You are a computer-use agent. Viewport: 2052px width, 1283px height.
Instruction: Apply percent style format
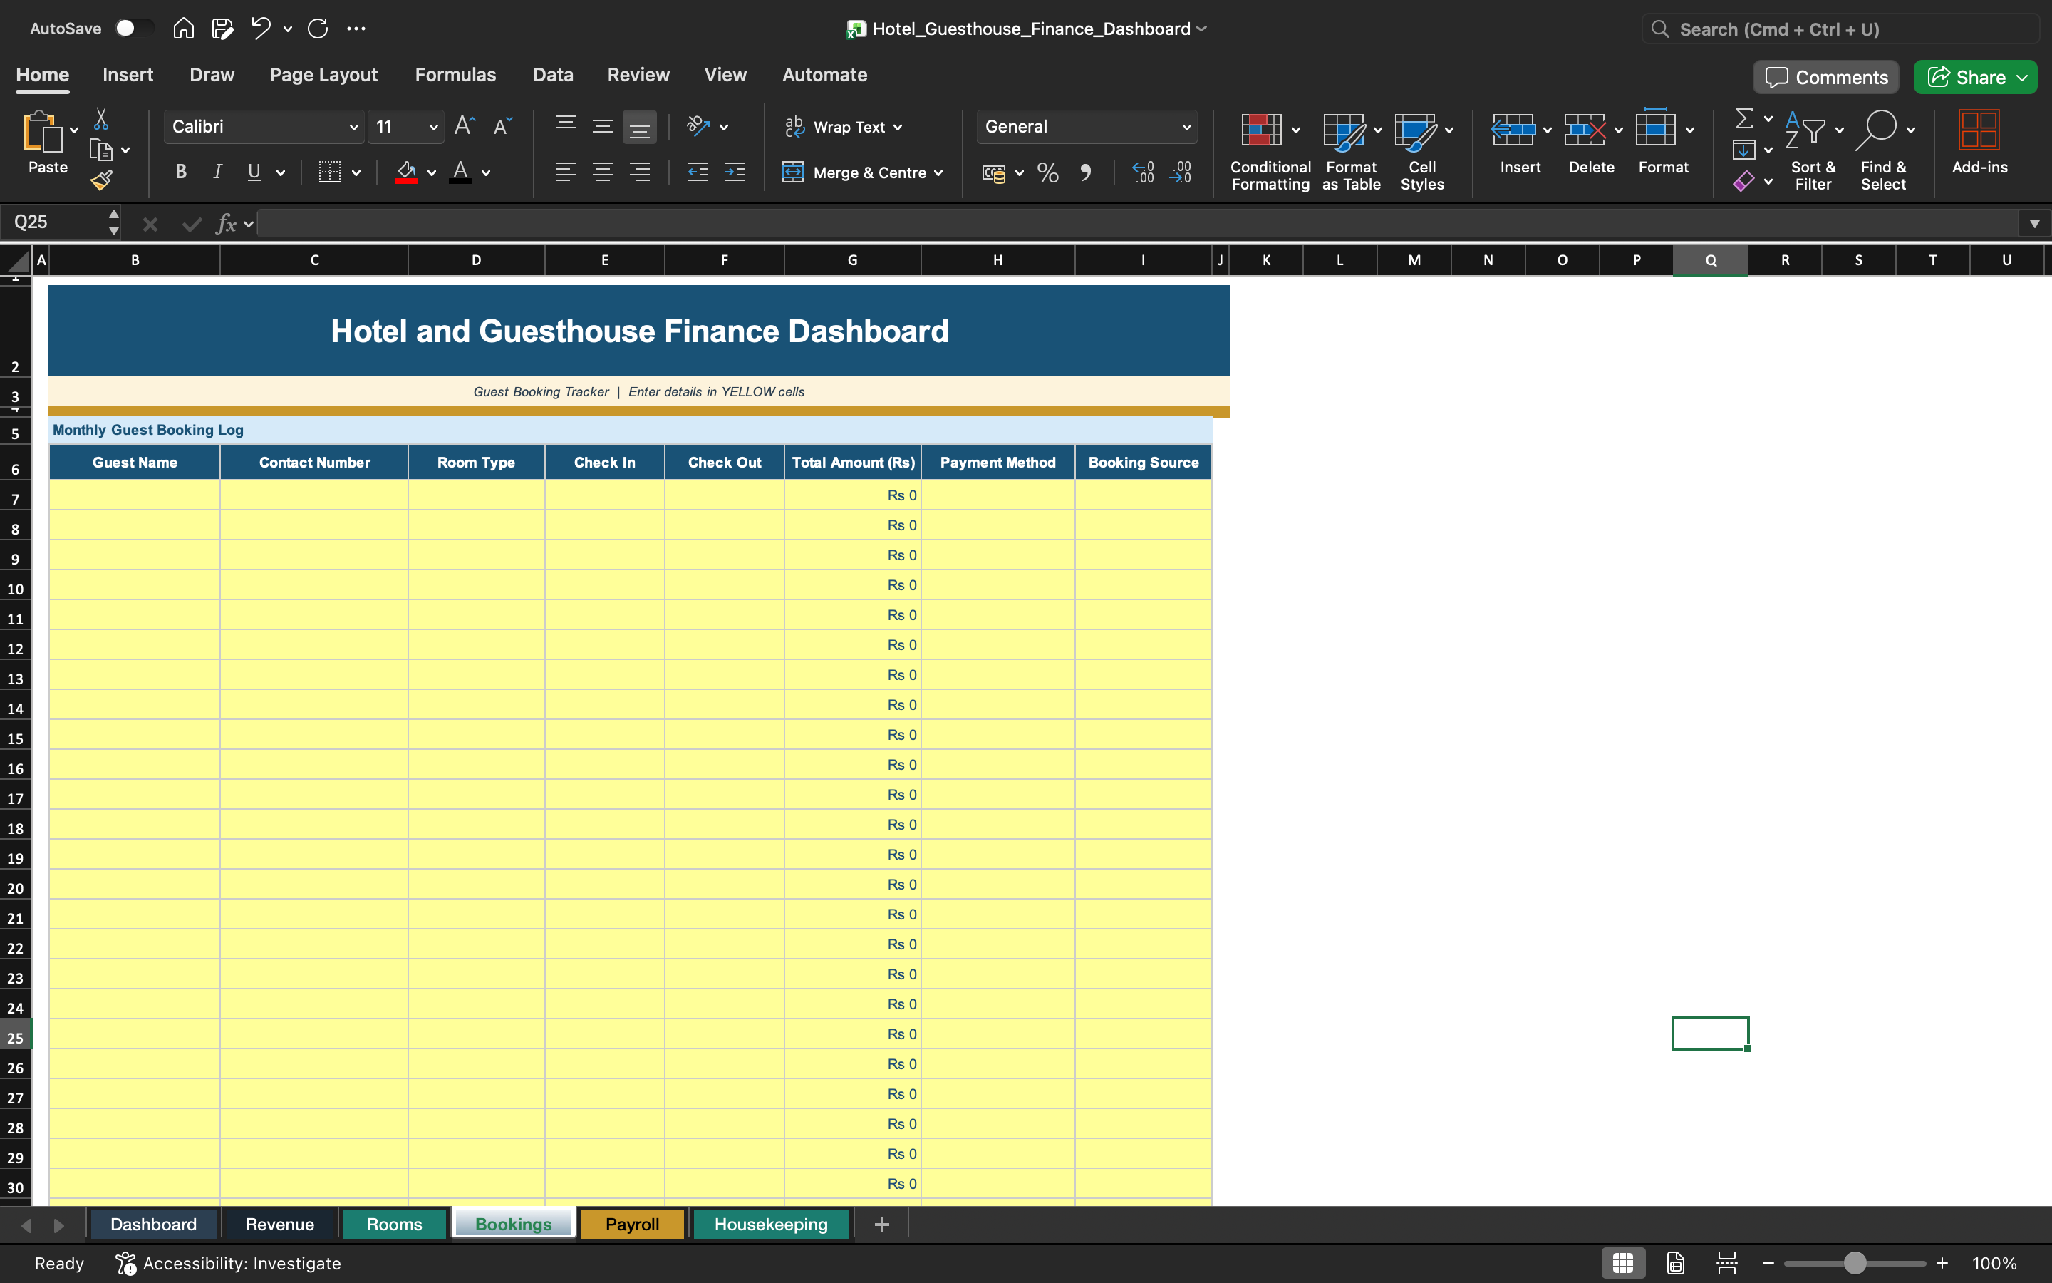1048,172
